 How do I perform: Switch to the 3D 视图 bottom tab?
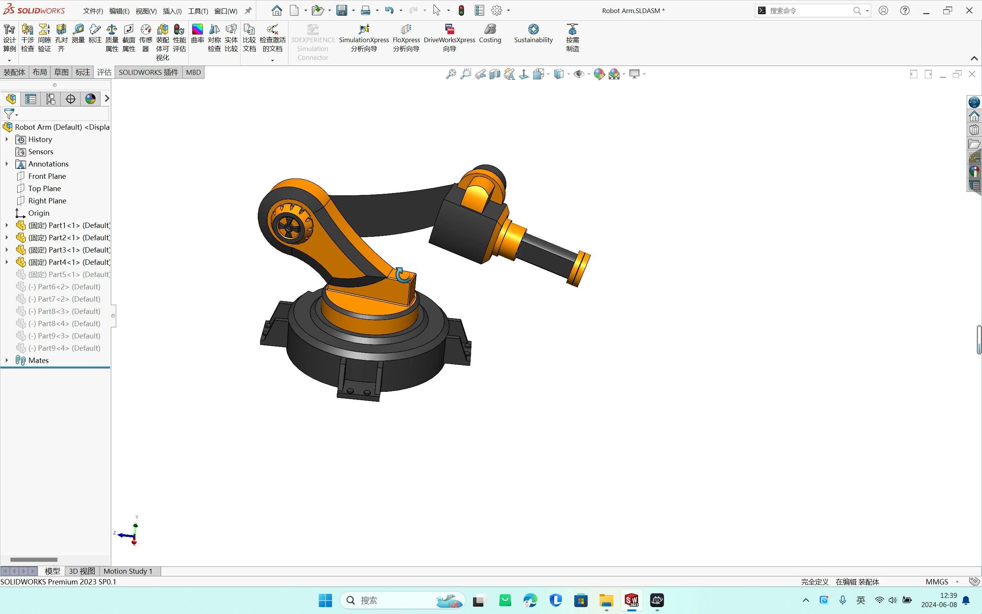tap(82, 571)
